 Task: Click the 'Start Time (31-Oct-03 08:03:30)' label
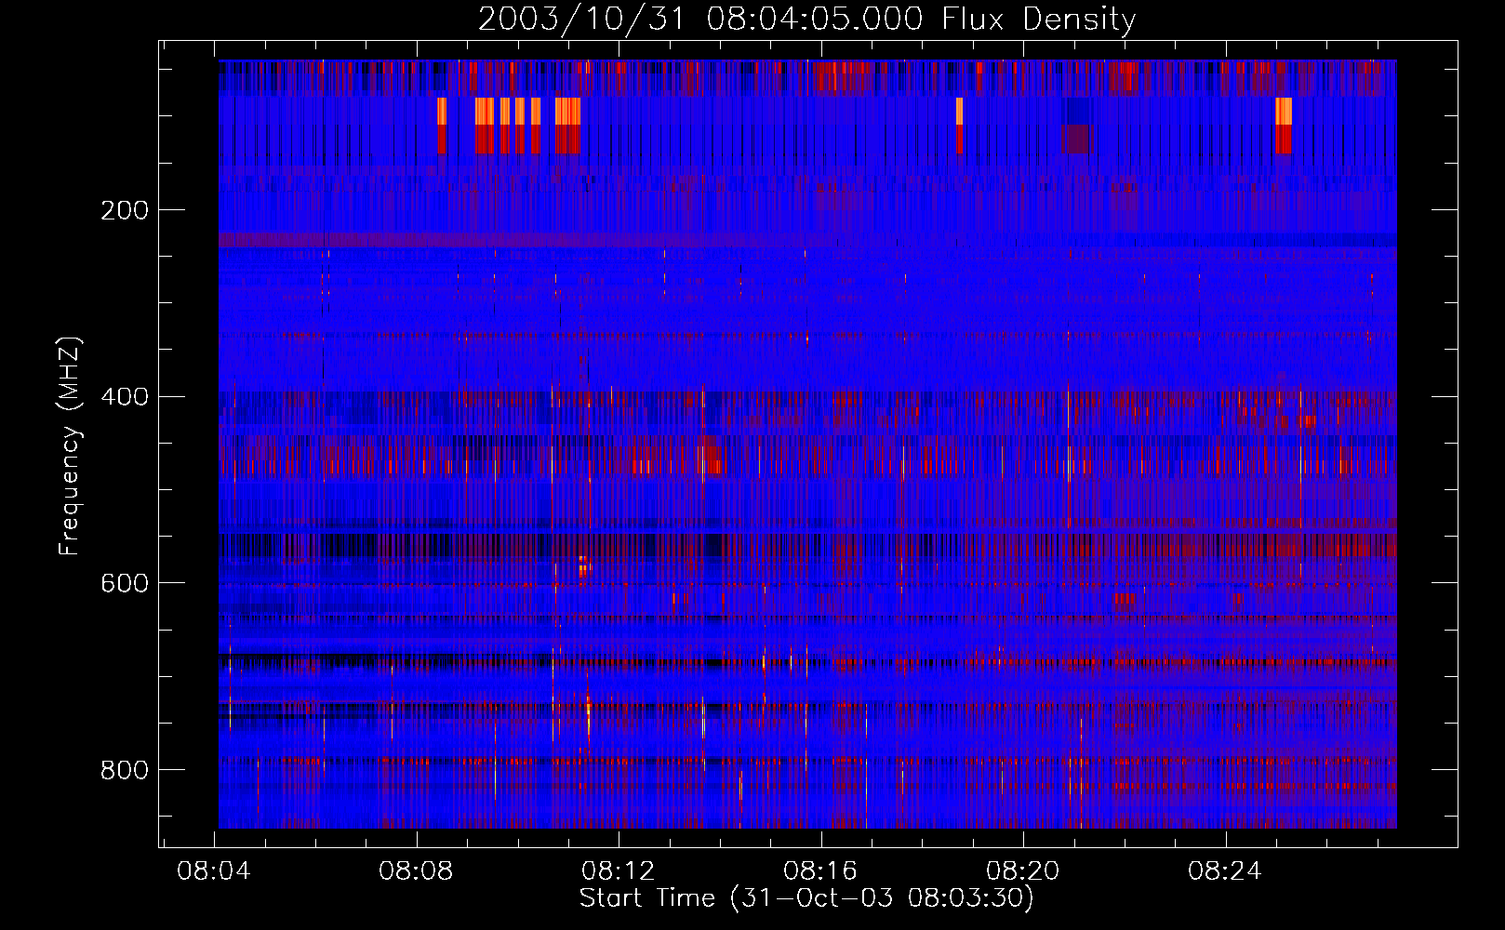[x=806, y=898]
